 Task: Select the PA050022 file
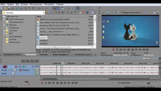click(44, 41)
